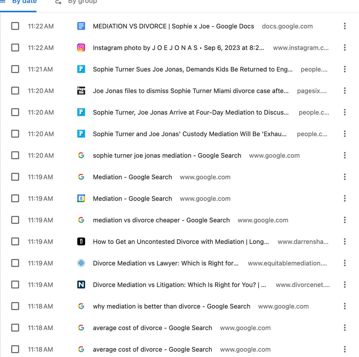Click the www.instagram.c... domain text
The height and width of the screenshot is (357, 359).
pos(300,48)
